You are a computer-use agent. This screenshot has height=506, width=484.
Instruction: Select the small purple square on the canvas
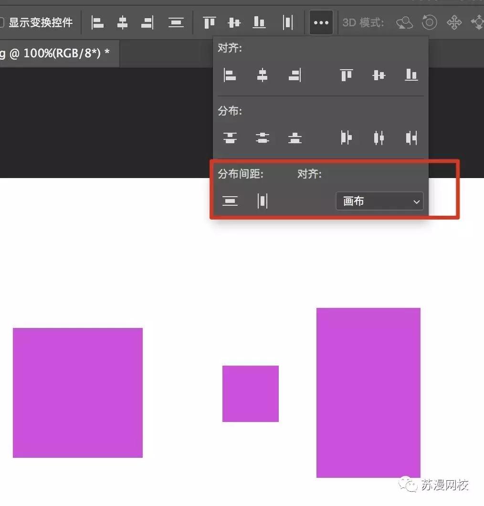coord(250,393)
